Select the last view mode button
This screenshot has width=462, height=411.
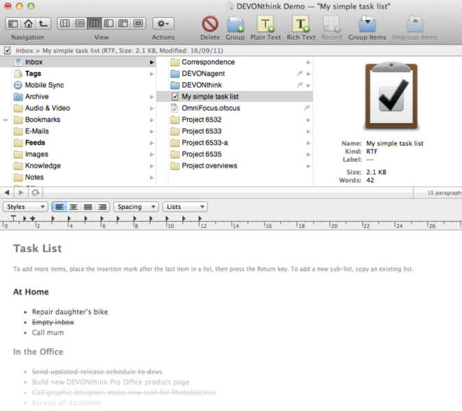pos(138,23)
